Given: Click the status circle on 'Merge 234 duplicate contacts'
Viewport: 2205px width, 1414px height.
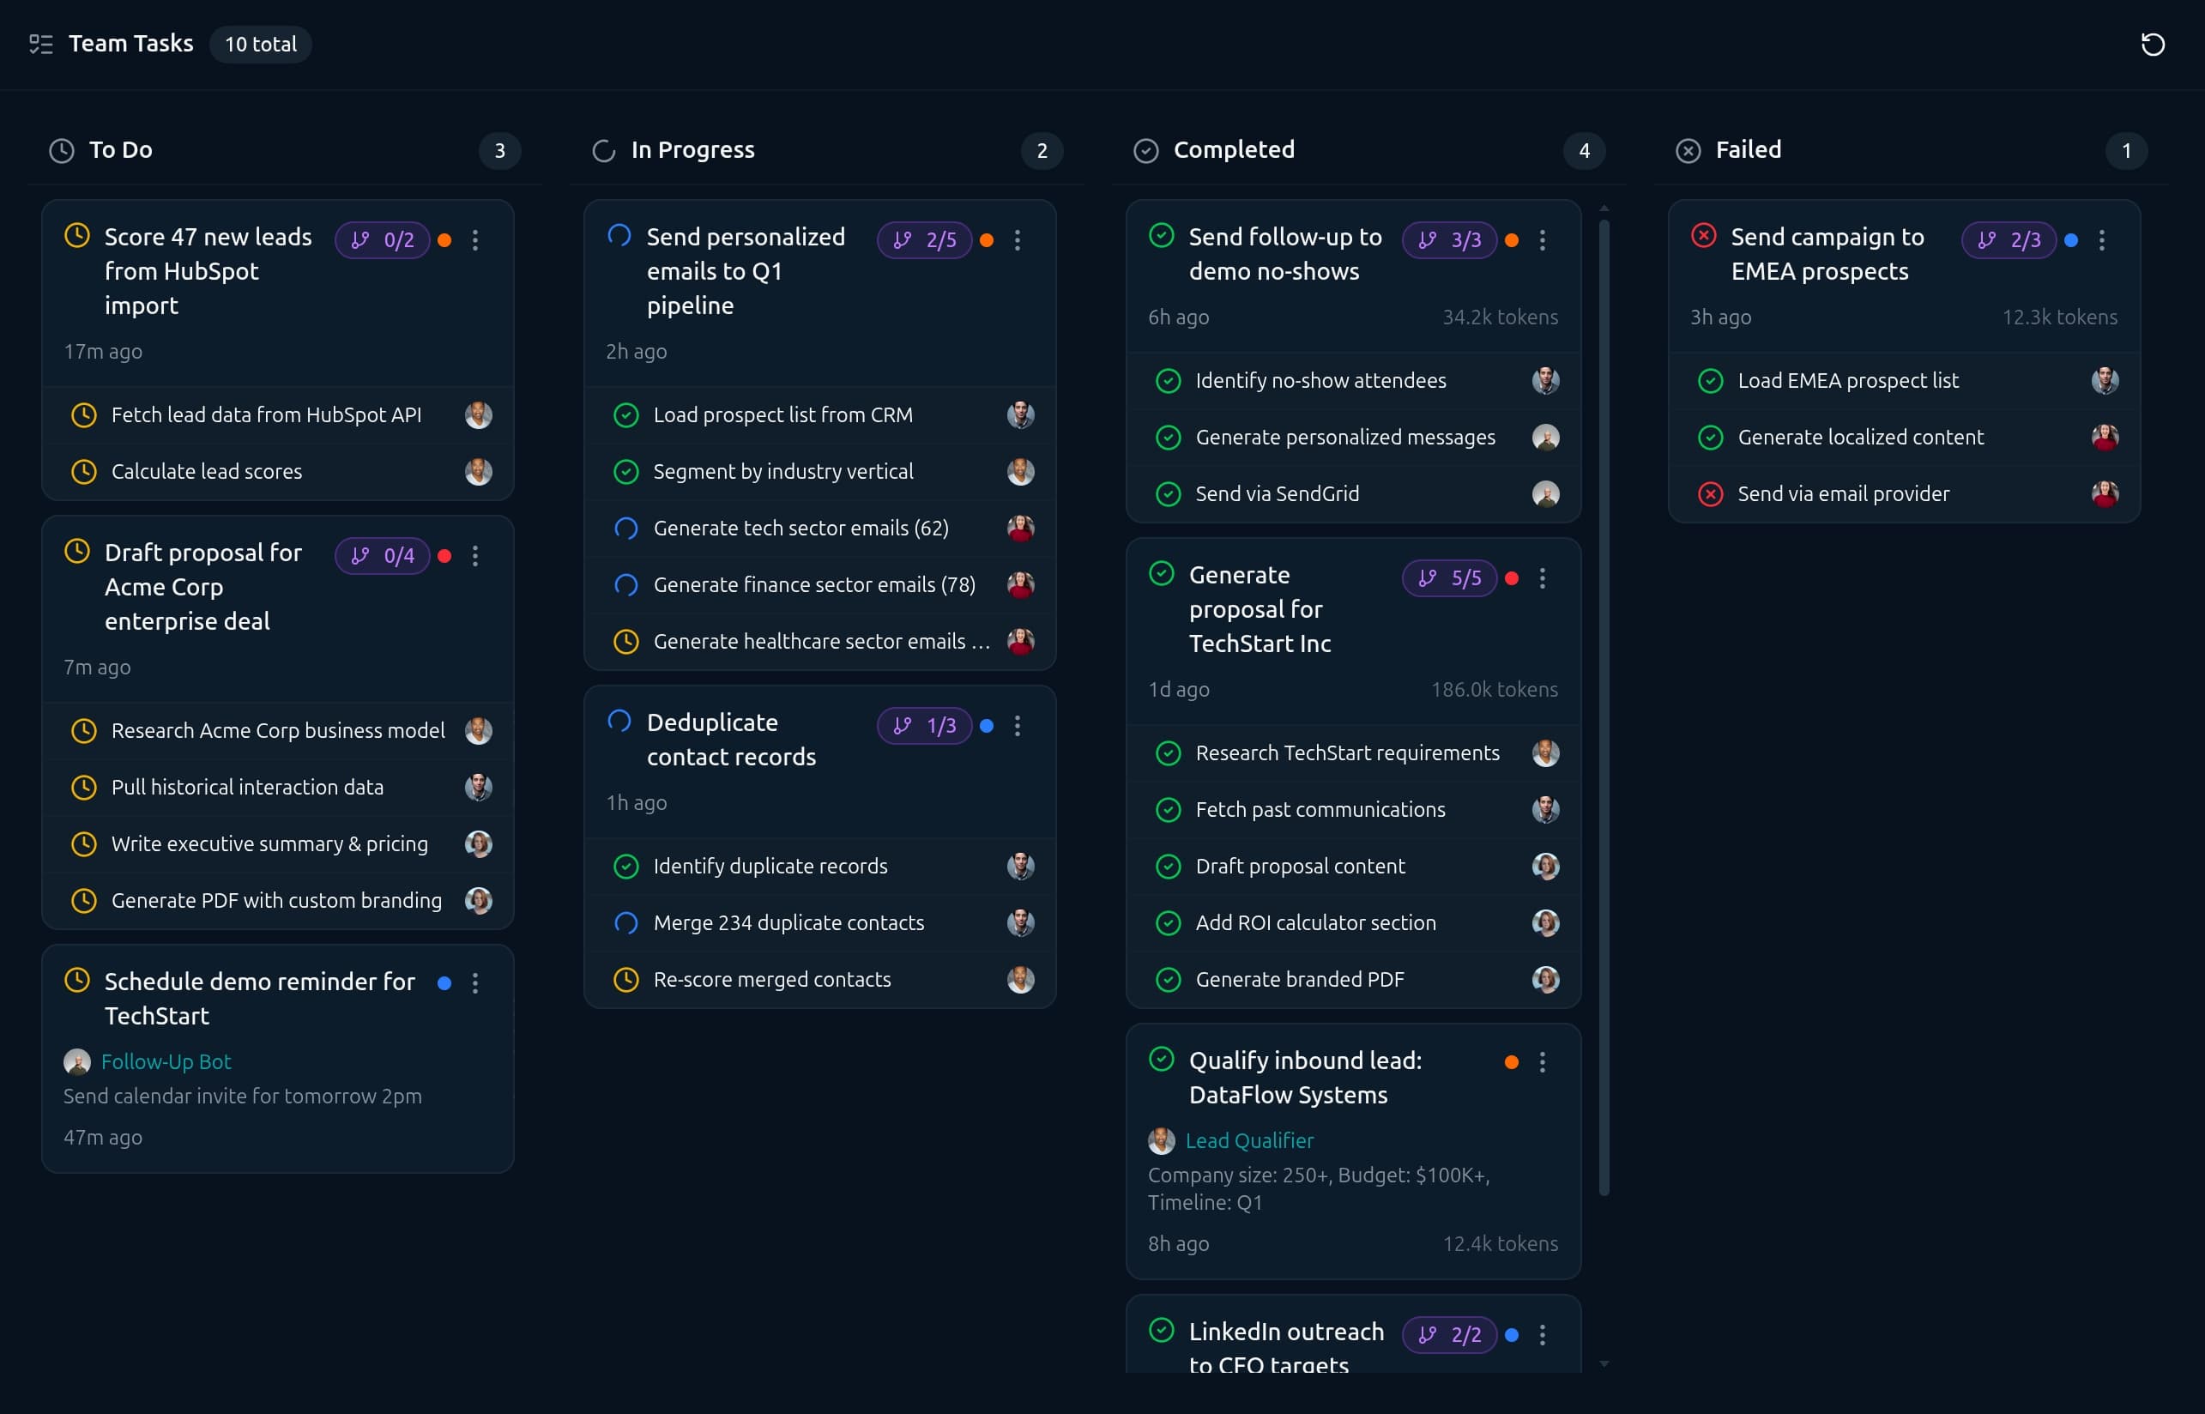Looking at the screenshot, I should pos(626,922).
